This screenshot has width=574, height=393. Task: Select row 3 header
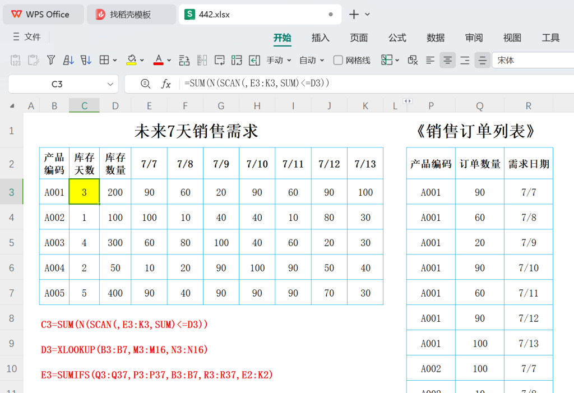(x=11, y=192)
